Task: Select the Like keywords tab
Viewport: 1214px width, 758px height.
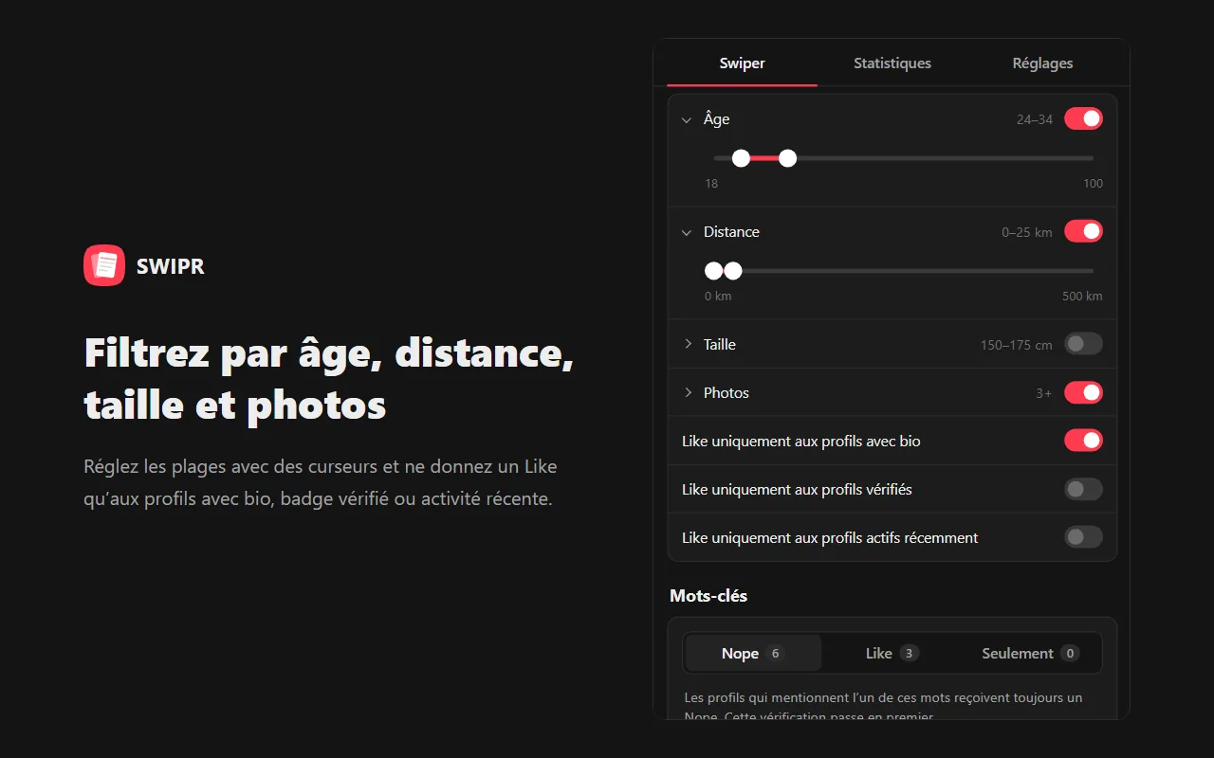Action: tap(892, 653)
